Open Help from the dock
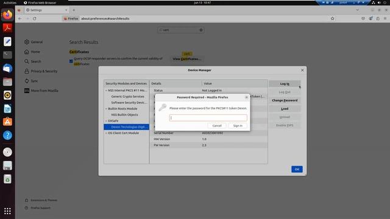 [x=7, y=135]
